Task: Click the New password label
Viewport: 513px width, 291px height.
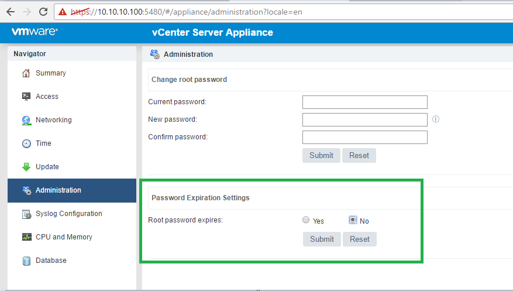Action: point(173,119)
